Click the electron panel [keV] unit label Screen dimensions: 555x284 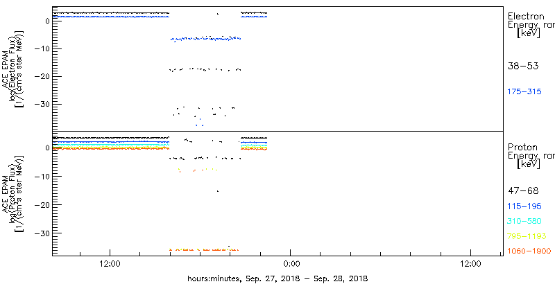point(529,33)
